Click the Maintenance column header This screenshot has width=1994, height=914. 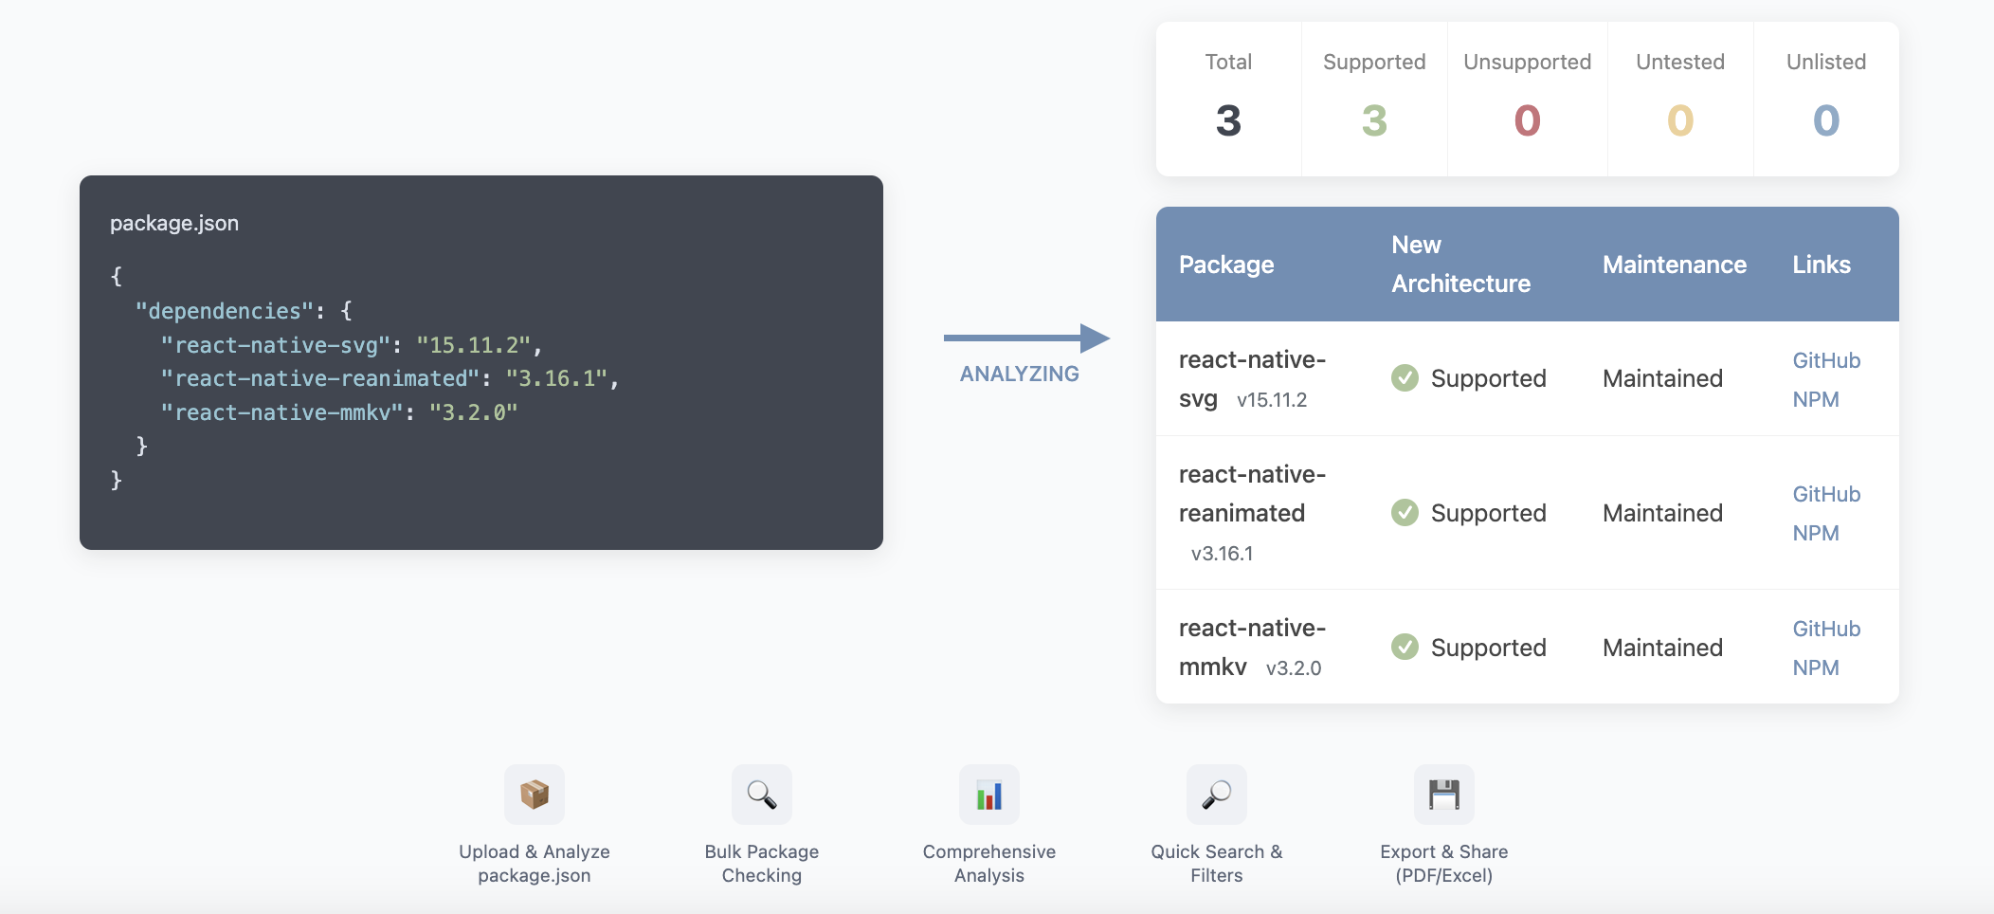click(x=1673, y=265)
